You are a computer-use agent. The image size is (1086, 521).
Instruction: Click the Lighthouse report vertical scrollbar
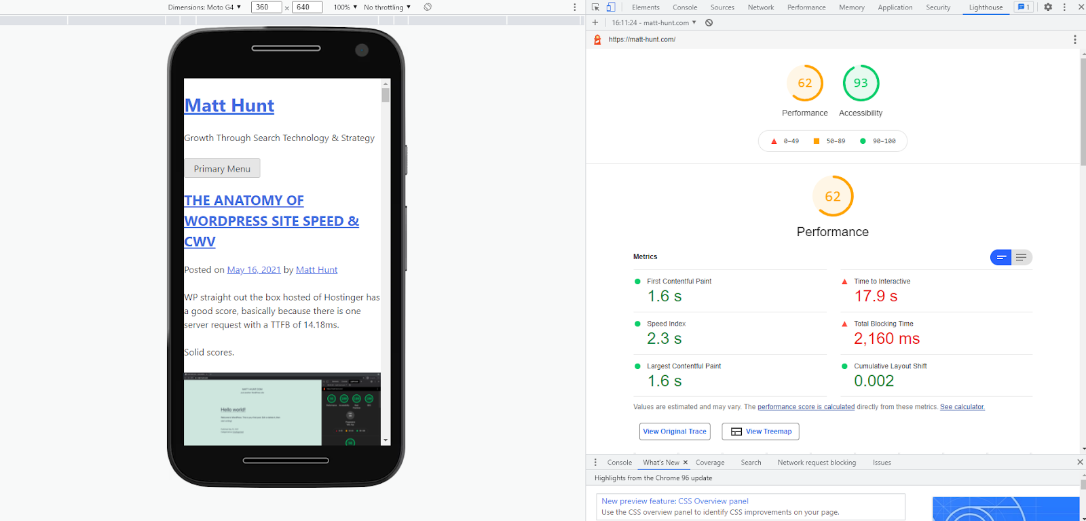tap(1083, 112)
